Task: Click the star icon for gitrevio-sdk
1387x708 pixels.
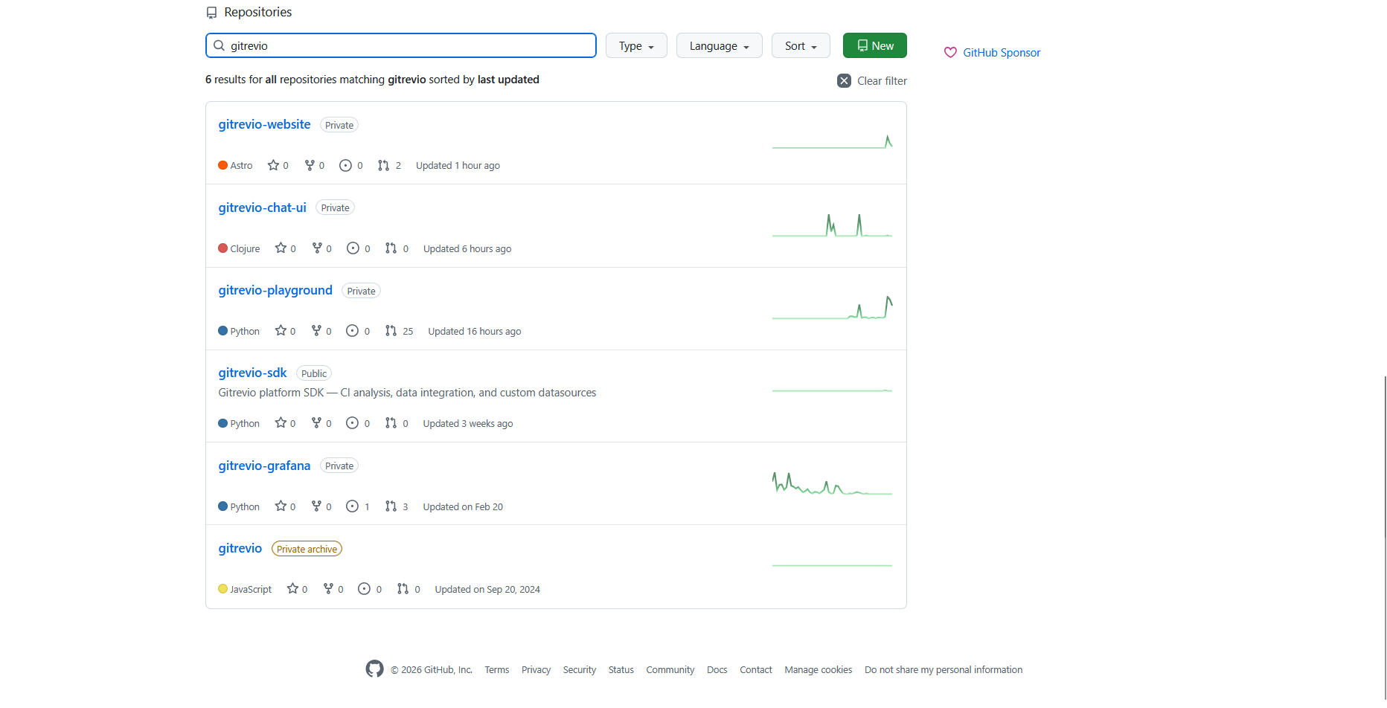Action: [281, 422]
